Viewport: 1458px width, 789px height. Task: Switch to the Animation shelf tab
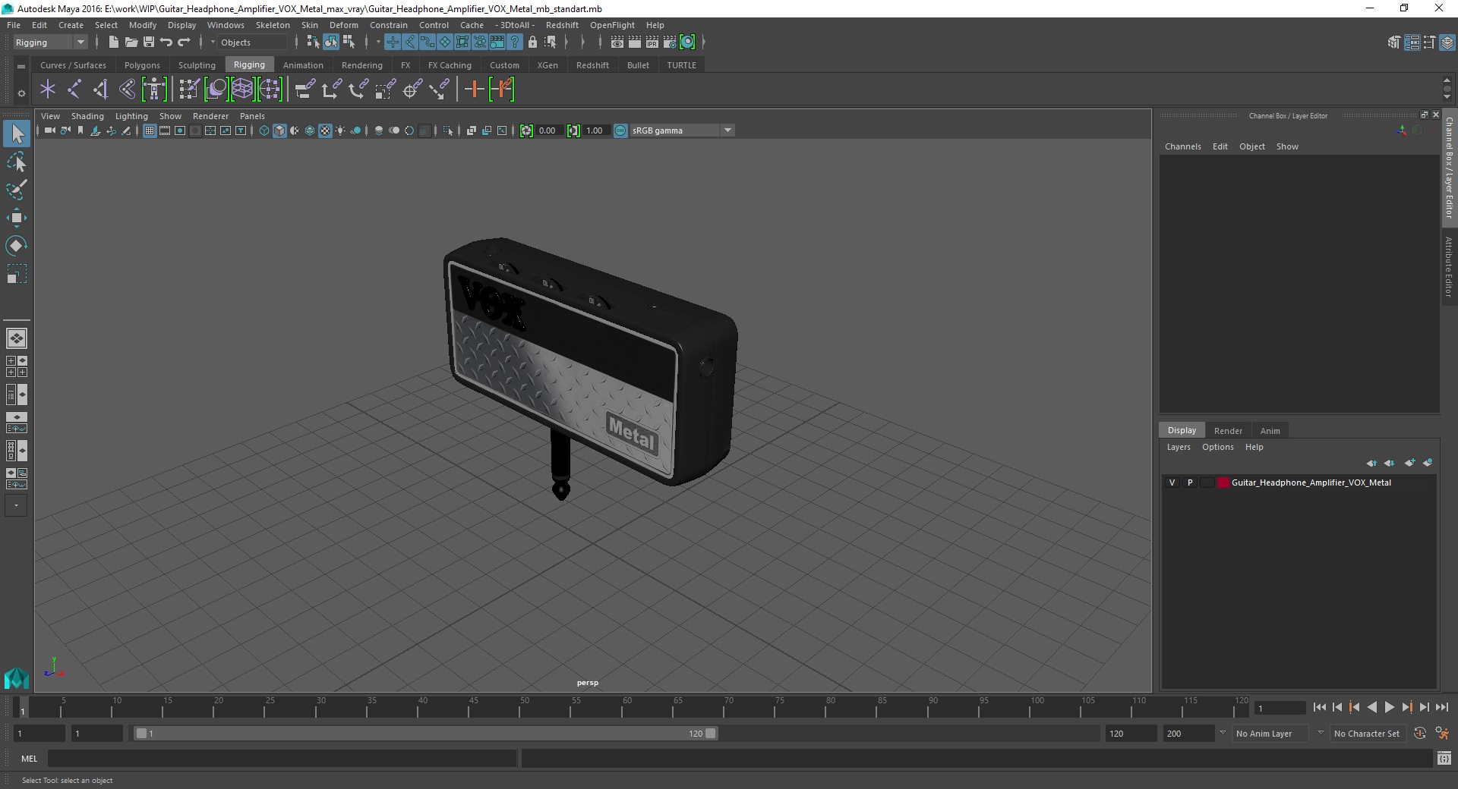point(303,65)
